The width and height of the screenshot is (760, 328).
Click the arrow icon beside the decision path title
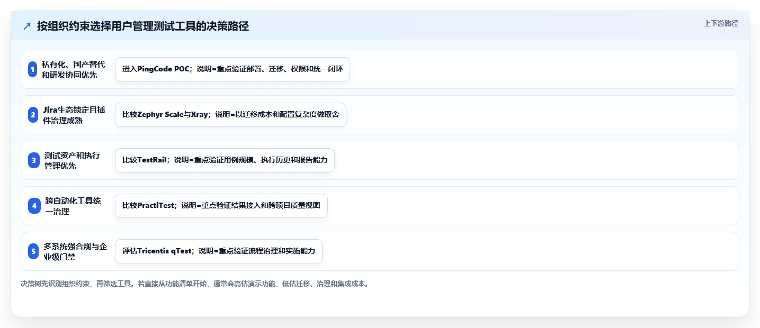pos(27,26)
